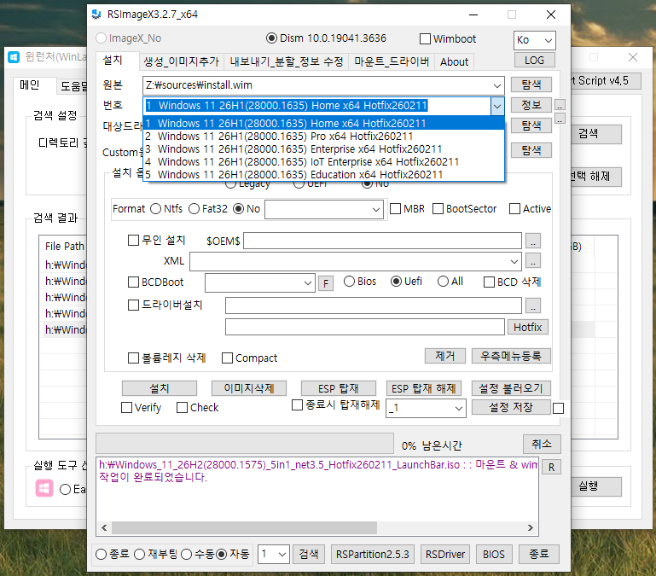Image resolution: width=656 pixels, height=576 pixels.
Task: Click the install progress bar
Action: point(245,443)
